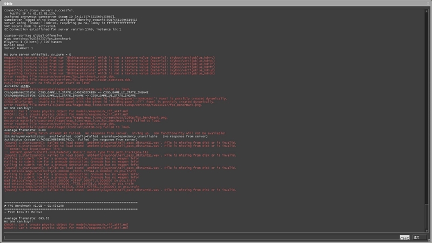432x243 pixels.
Task: Click the bottom-most w_rif_ak47.mdl physics error line
Action: (66, 228)
